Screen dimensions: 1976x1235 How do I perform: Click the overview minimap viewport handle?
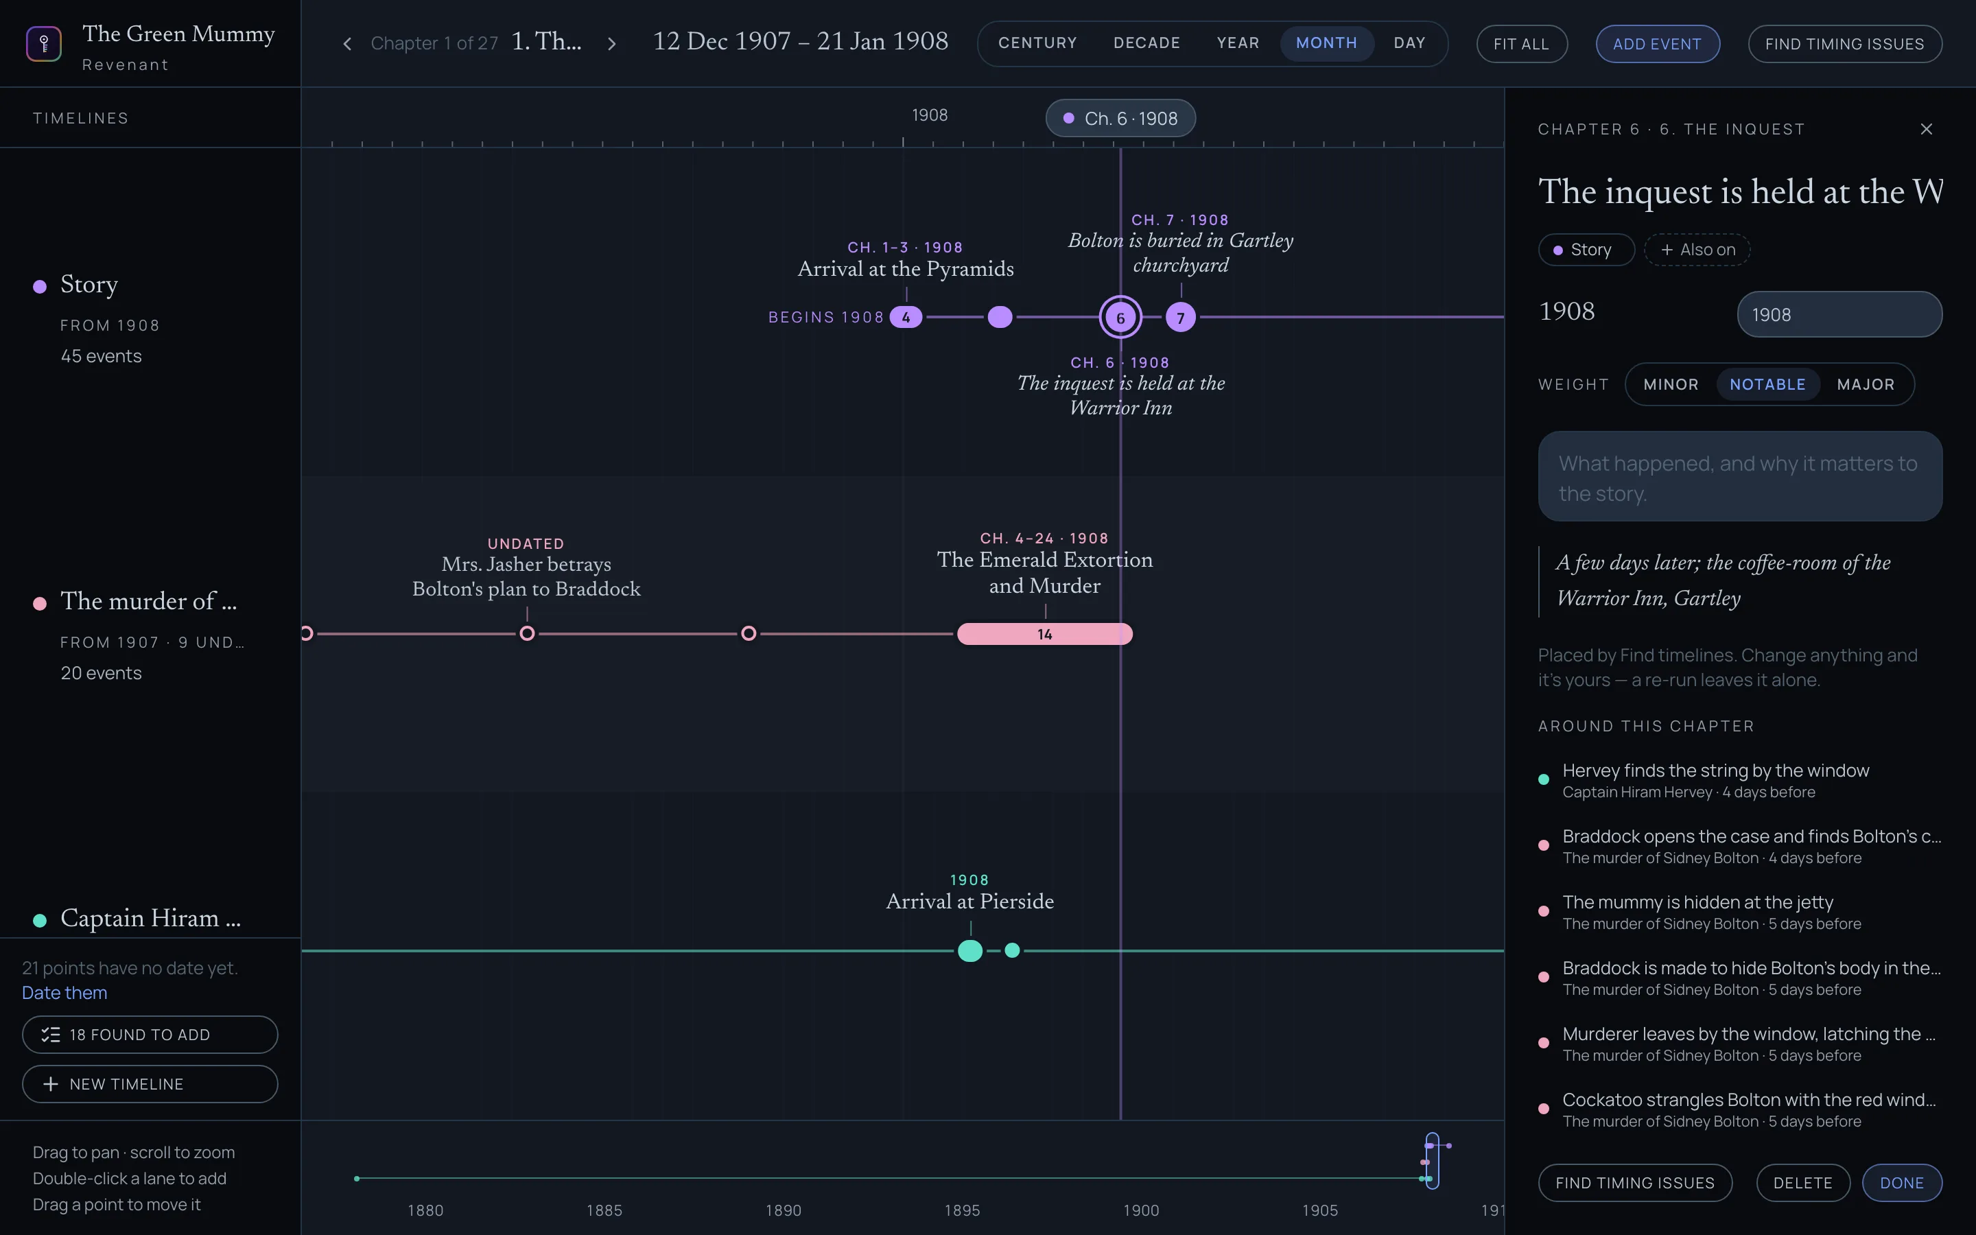[1432, 1161]
